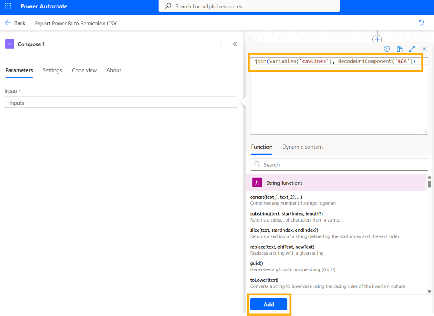Open the Compose 1 action info tooltip
This screenshot has height=316, width=434.
(x=387, y=49)
